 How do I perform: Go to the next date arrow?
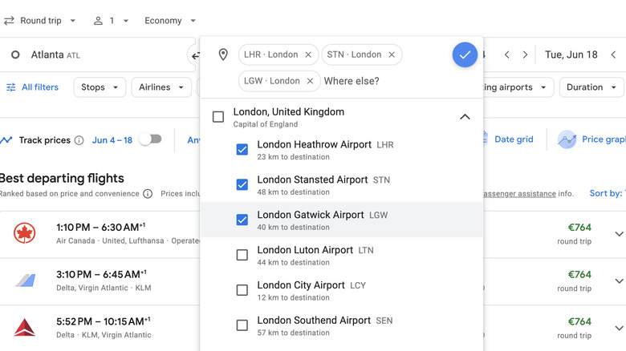point(526,54)
